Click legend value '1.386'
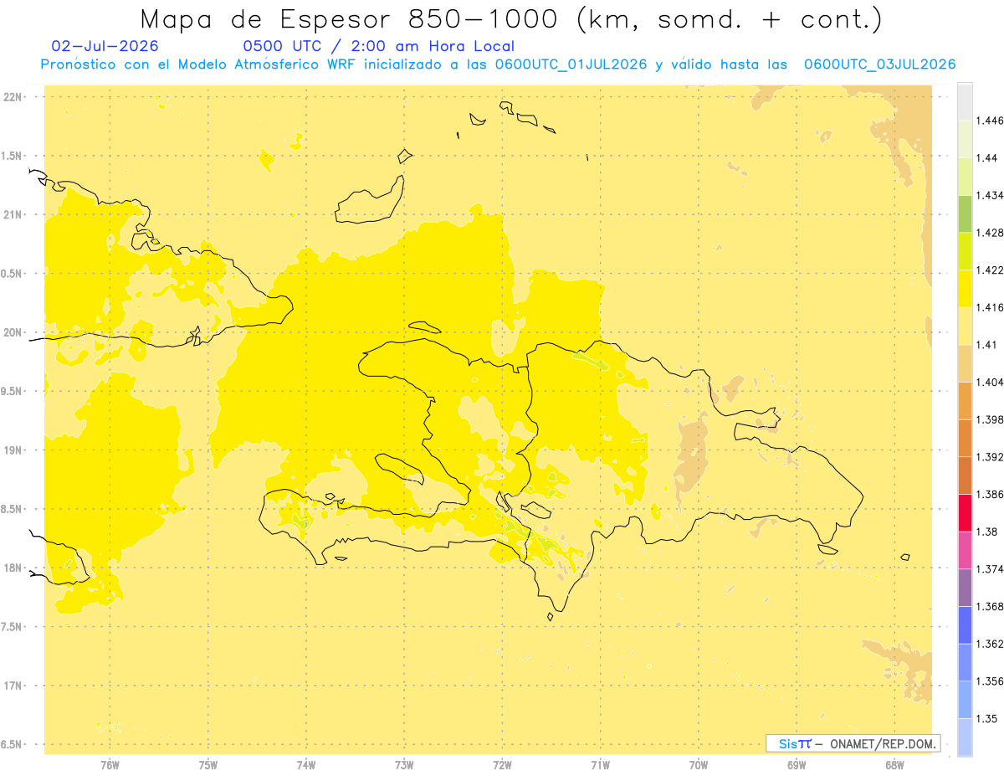Image resolution: width=1004 pixels, height=776 pixels. (990, 494)
